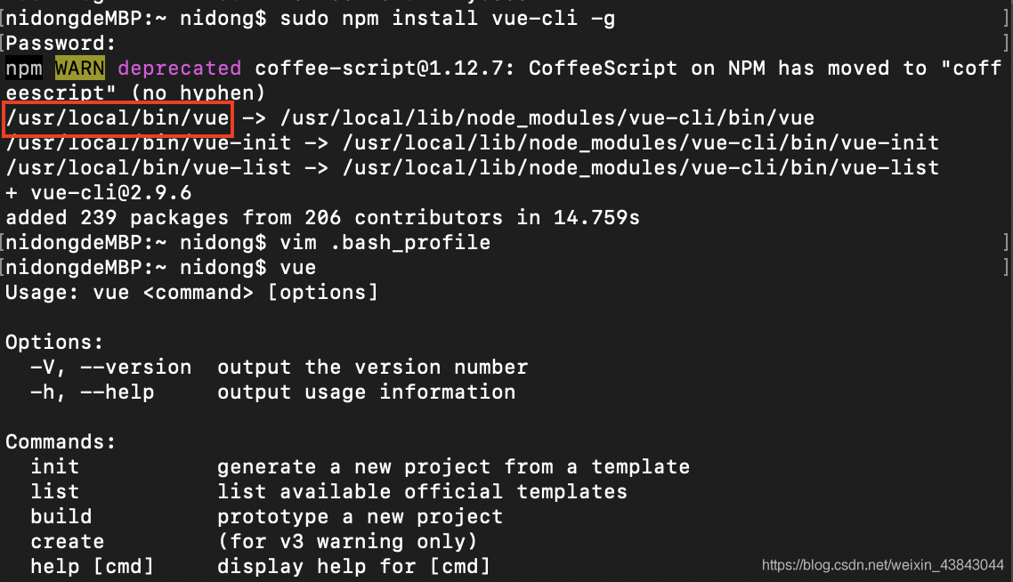Click the Usage: vue <command> line
This screenshot has height=582, width=1013.
(192, 293)
